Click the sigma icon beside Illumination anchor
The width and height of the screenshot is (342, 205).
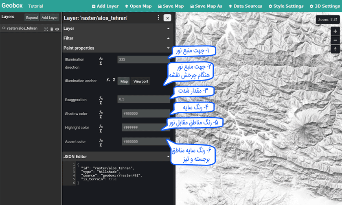tap(114, 80)
